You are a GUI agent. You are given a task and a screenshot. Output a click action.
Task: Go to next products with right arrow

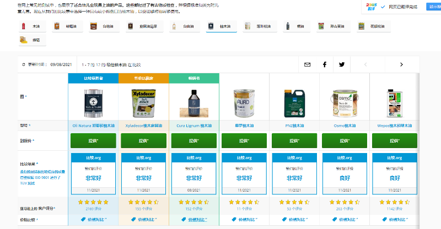coord(401,64)
